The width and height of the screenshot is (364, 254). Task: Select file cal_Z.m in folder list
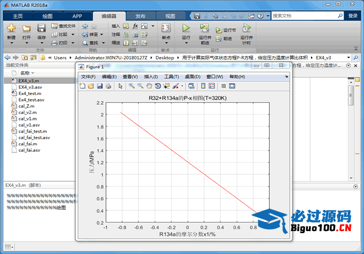pyautogui.click(x=26, y=106)
